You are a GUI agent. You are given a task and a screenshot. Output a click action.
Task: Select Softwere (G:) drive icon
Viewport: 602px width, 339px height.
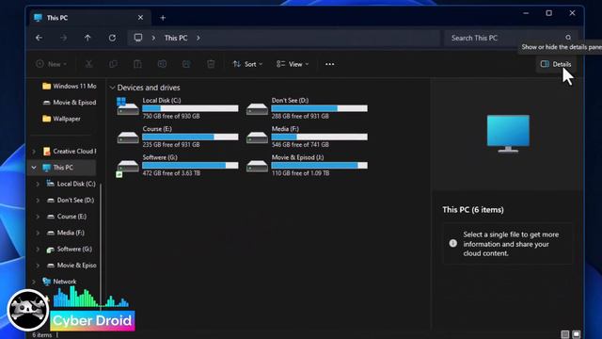tap(128, 168)
